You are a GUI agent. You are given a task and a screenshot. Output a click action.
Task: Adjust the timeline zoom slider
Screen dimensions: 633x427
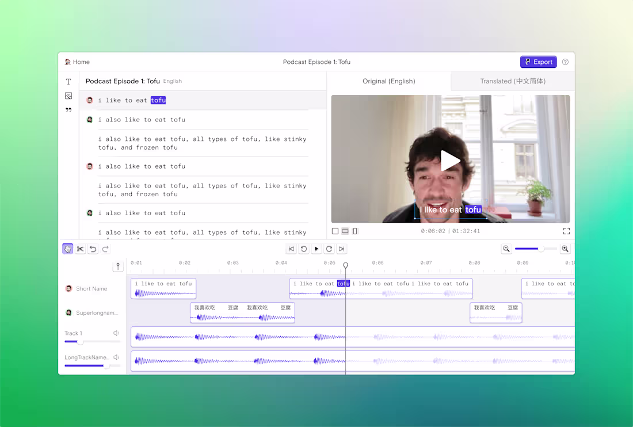pyautogui.click(x=536, y=249)
